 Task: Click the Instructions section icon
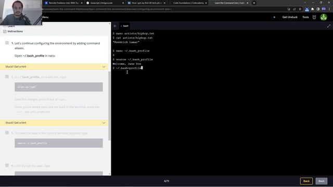click(x=5, y=31)
